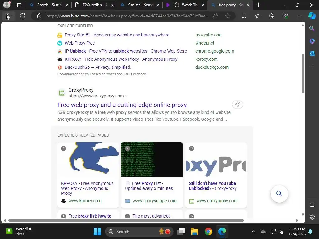This screenshot has width=319, height=239.
Task: Open the Windows Start menu
Action: pos(97,232)
